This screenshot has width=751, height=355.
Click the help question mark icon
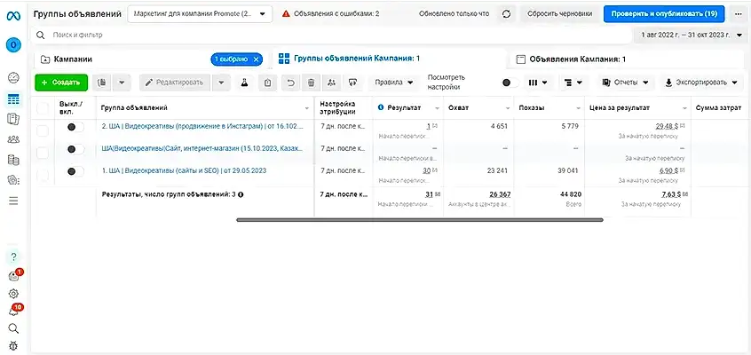(13, 257)
